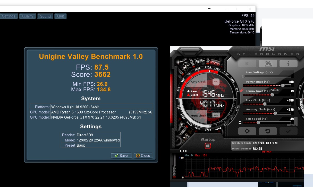Toggle the Auto fan speed button

click(x=293, y=125)
